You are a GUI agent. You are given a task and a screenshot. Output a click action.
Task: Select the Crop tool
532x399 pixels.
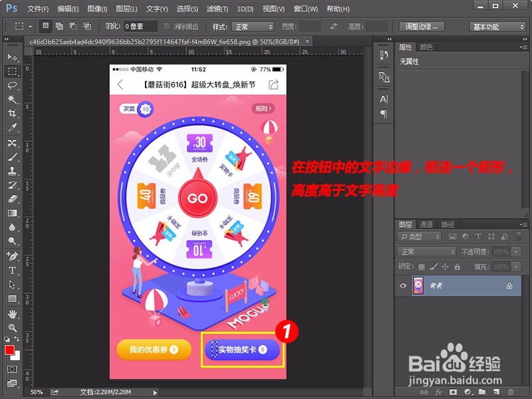pyautogui.click(x=12, y=113)
